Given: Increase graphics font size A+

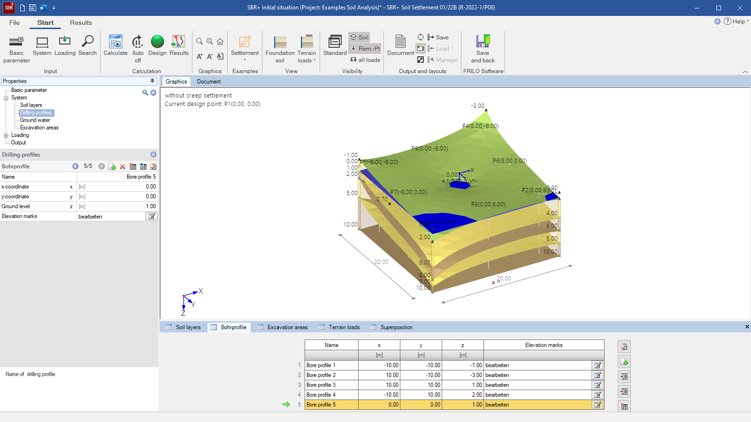Looking at the screenshot, I should (199, 56).
